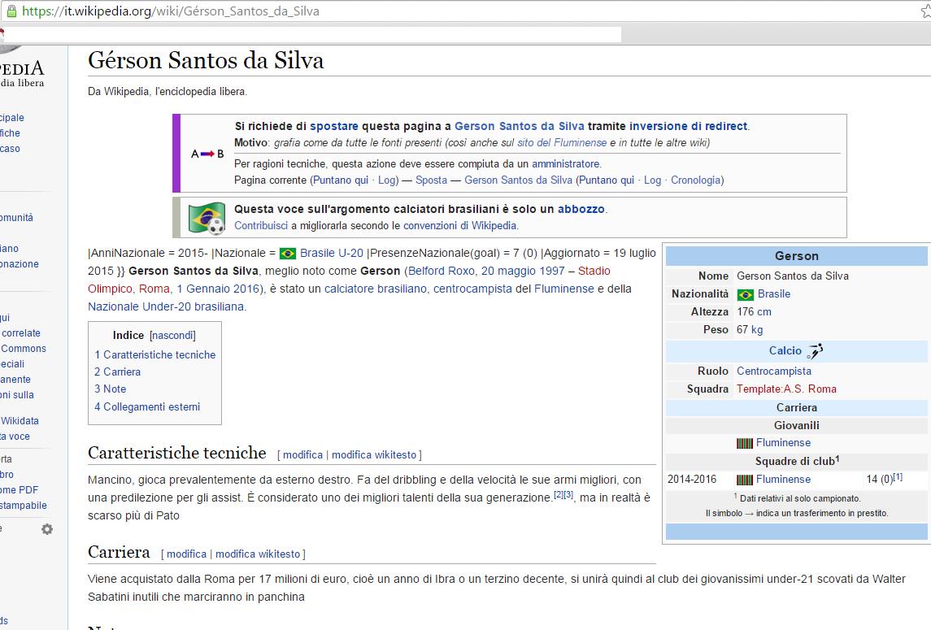Open 'Fluminense' link in 2014-2016 row

pos(783,479)
